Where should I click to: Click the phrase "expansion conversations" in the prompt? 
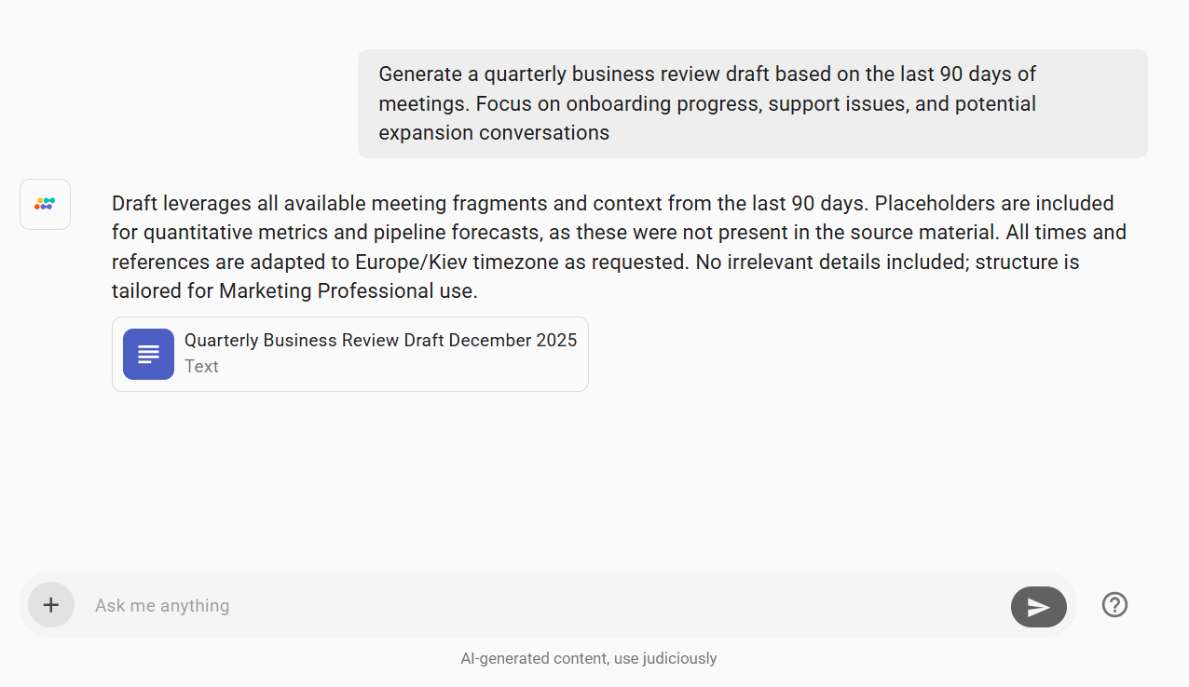pyautogui.click(x=494, y=133)
